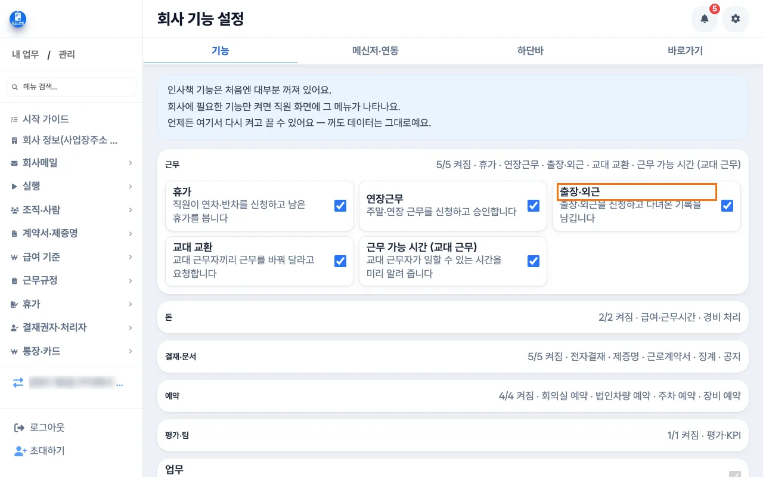Open settings via the gear icon
The image size is (763, 477).
[736, 19]
